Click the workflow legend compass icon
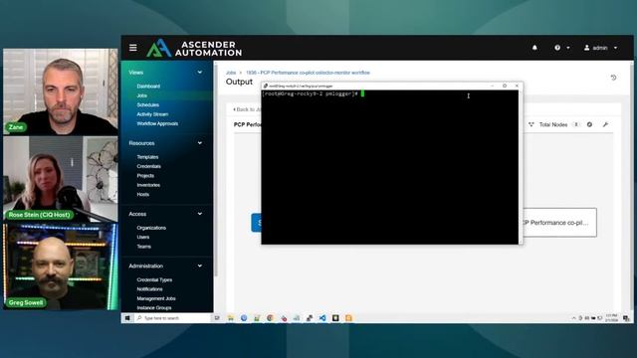The image size is (637, 358). 589,124
